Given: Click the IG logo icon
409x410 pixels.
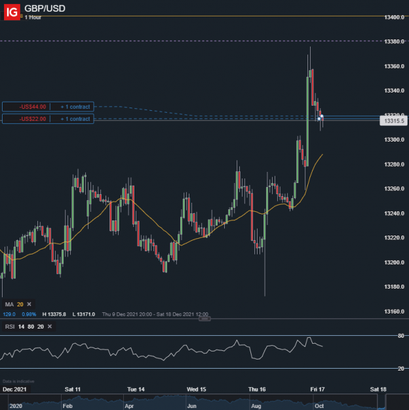Looking at the screenshot, I should pyautogui.click(x=12, y=12).
